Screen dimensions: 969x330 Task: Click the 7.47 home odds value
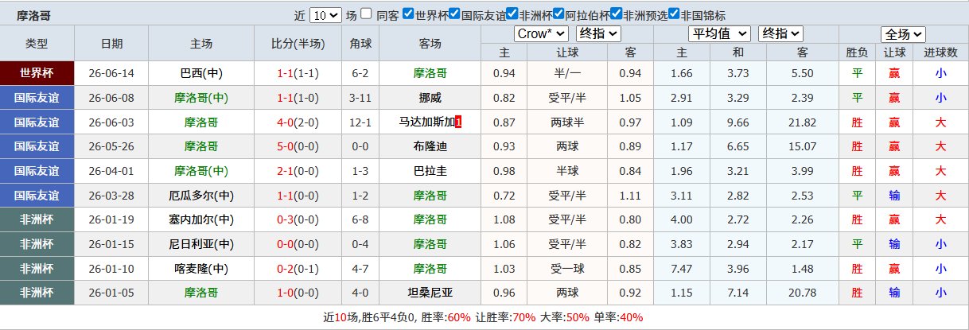(682, 269)
